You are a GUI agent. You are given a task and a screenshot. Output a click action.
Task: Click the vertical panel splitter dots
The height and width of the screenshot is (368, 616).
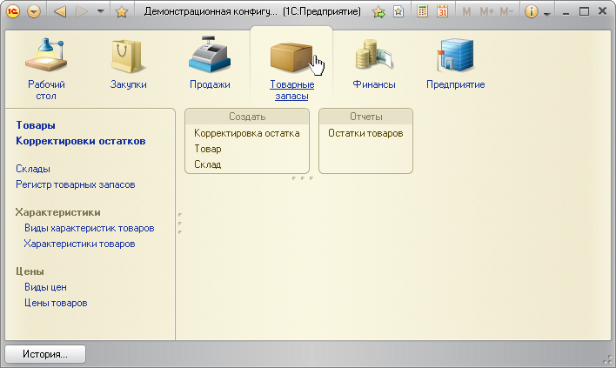[180, 224]
